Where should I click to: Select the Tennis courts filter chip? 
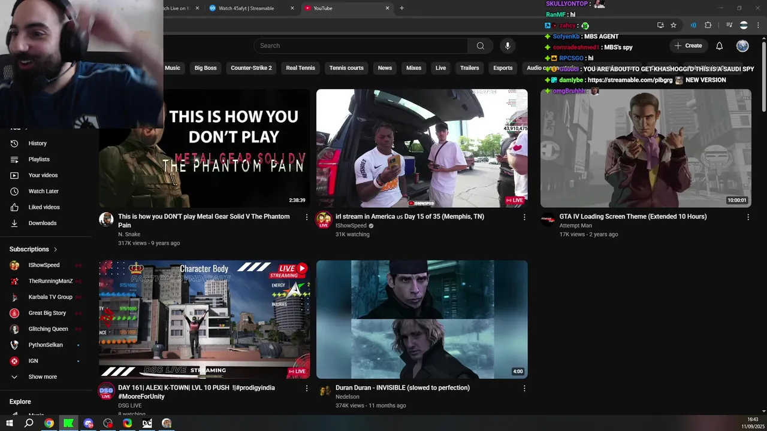tap(346, 68)
